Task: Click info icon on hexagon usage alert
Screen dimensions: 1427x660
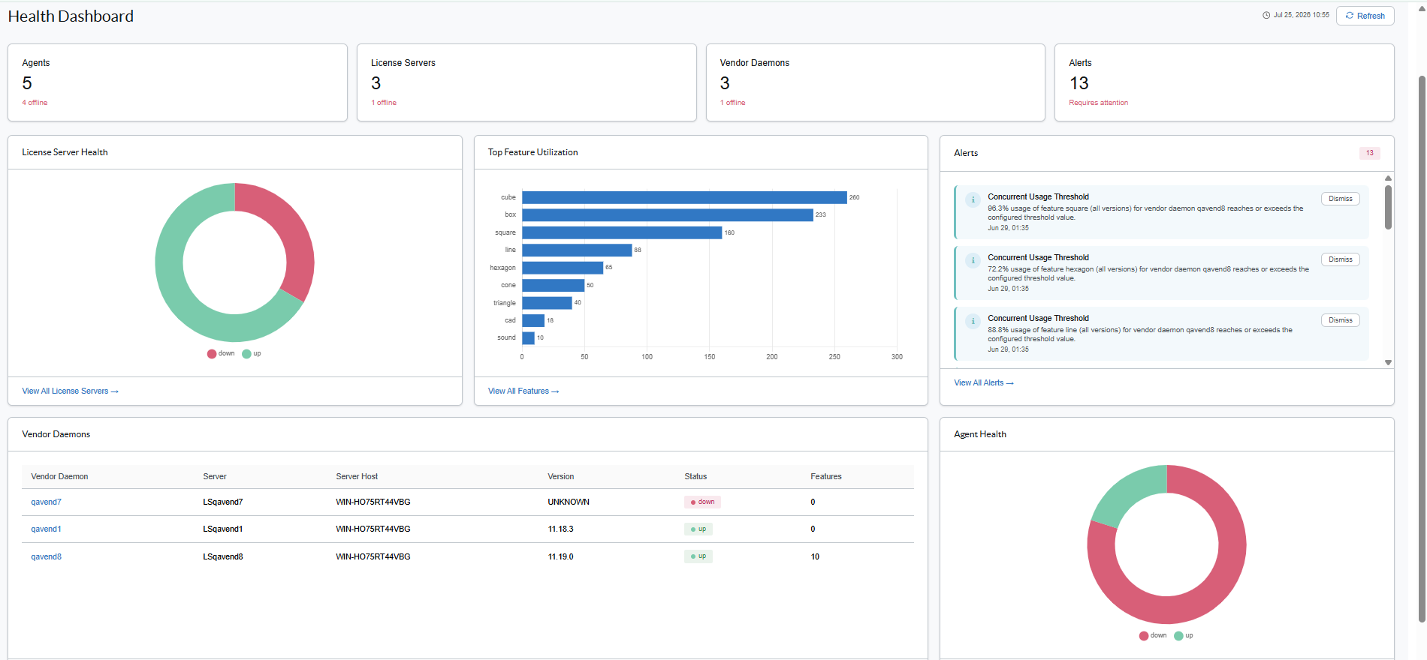Action: pos(973,260)
